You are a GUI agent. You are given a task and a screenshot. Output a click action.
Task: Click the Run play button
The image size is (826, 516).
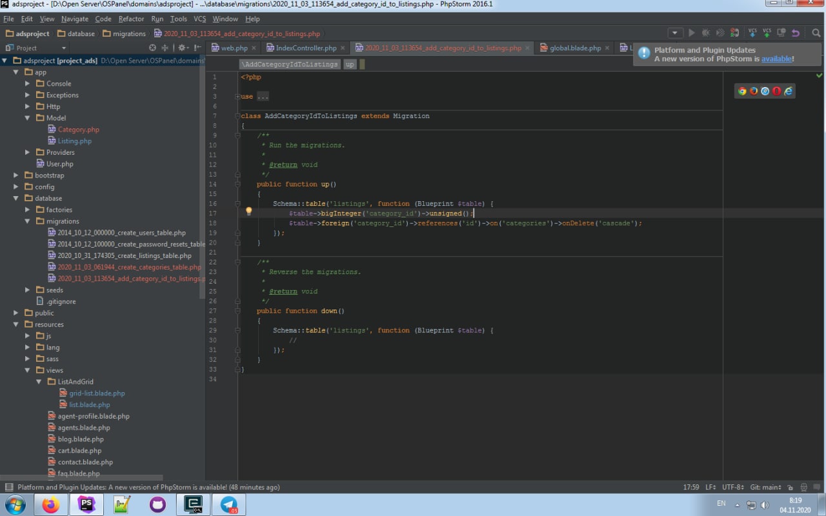click(x=692, y=33)
